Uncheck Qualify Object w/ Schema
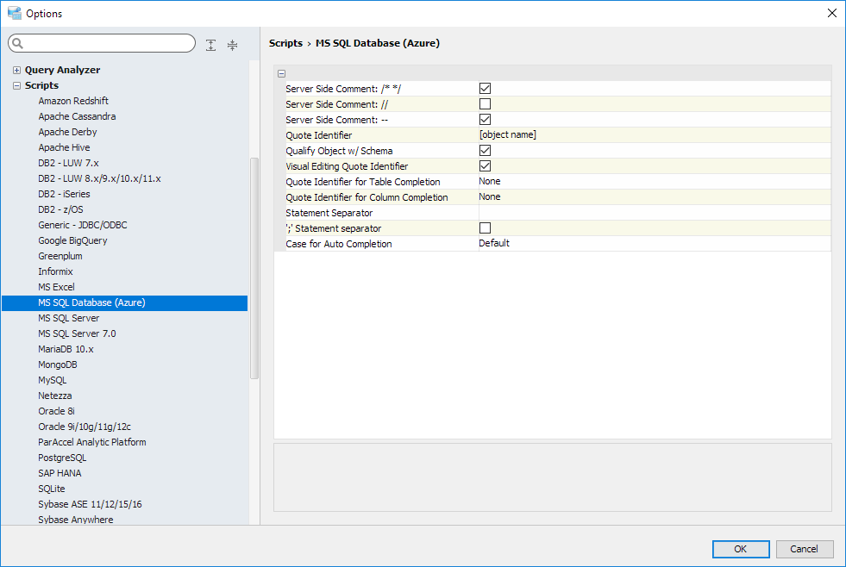846x567 pixels. pyautogui.click(x=485, y=151)
